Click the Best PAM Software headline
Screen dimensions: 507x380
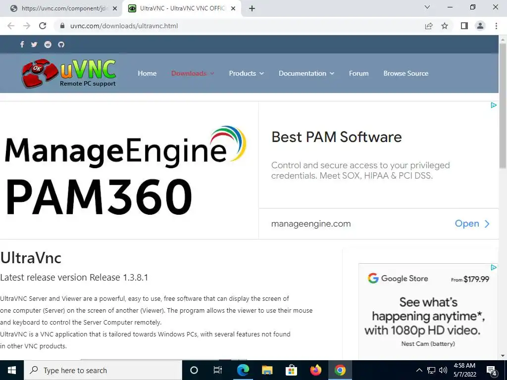point(336,137)
